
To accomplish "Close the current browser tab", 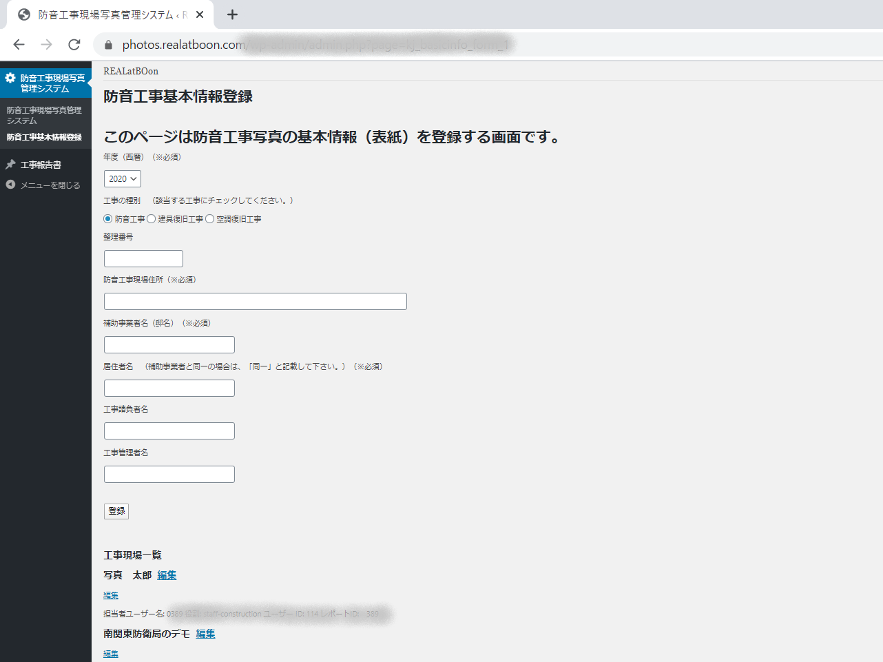I will click(x=200, y=14).
